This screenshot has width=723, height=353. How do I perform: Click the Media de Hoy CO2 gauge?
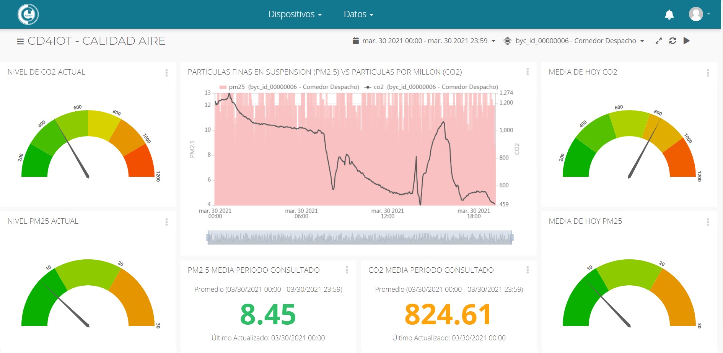629,143
